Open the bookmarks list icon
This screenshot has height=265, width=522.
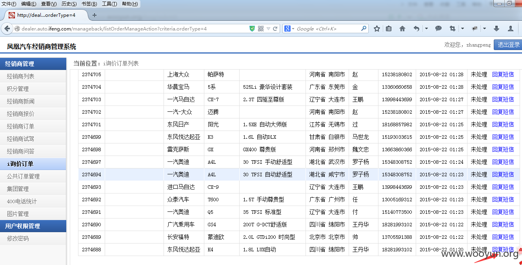[389, 29]
